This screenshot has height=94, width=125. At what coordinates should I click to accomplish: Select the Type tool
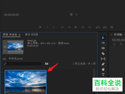tap(103, 75)
